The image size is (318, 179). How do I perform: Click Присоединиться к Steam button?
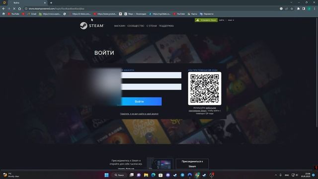click(192, 164)
